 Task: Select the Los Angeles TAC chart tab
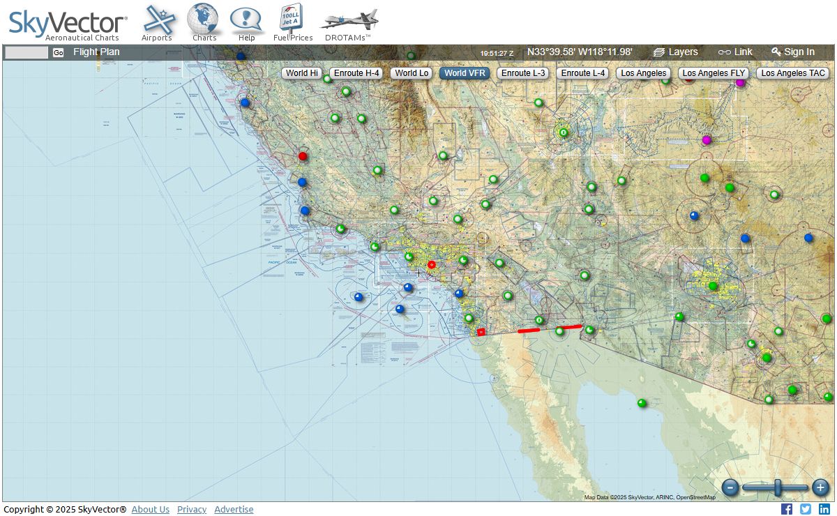(x=793, y=73)
